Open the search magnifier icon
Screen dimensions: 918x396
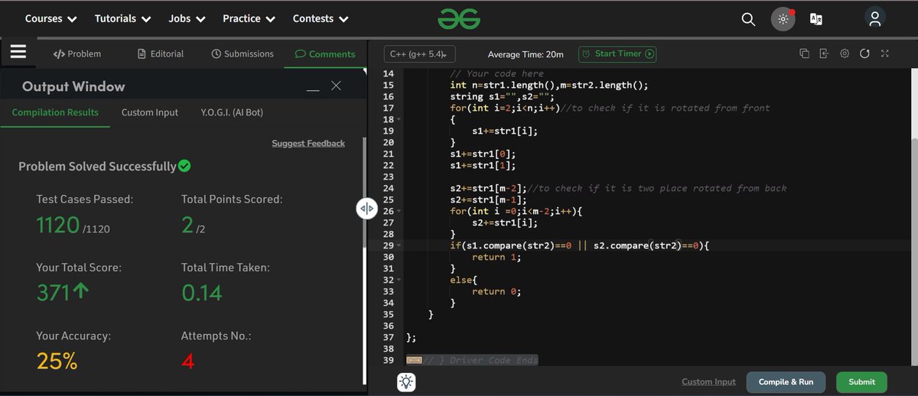(748, 19)
